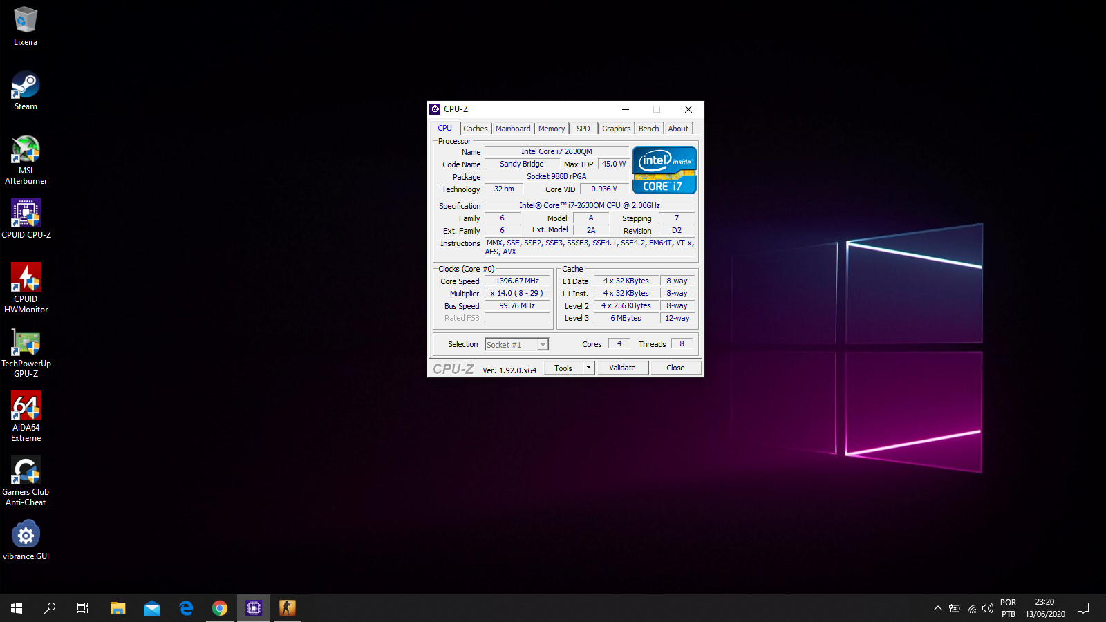The image size is (1106, 622).
Task: Open the notification center icon
Action: (1083, 608)
